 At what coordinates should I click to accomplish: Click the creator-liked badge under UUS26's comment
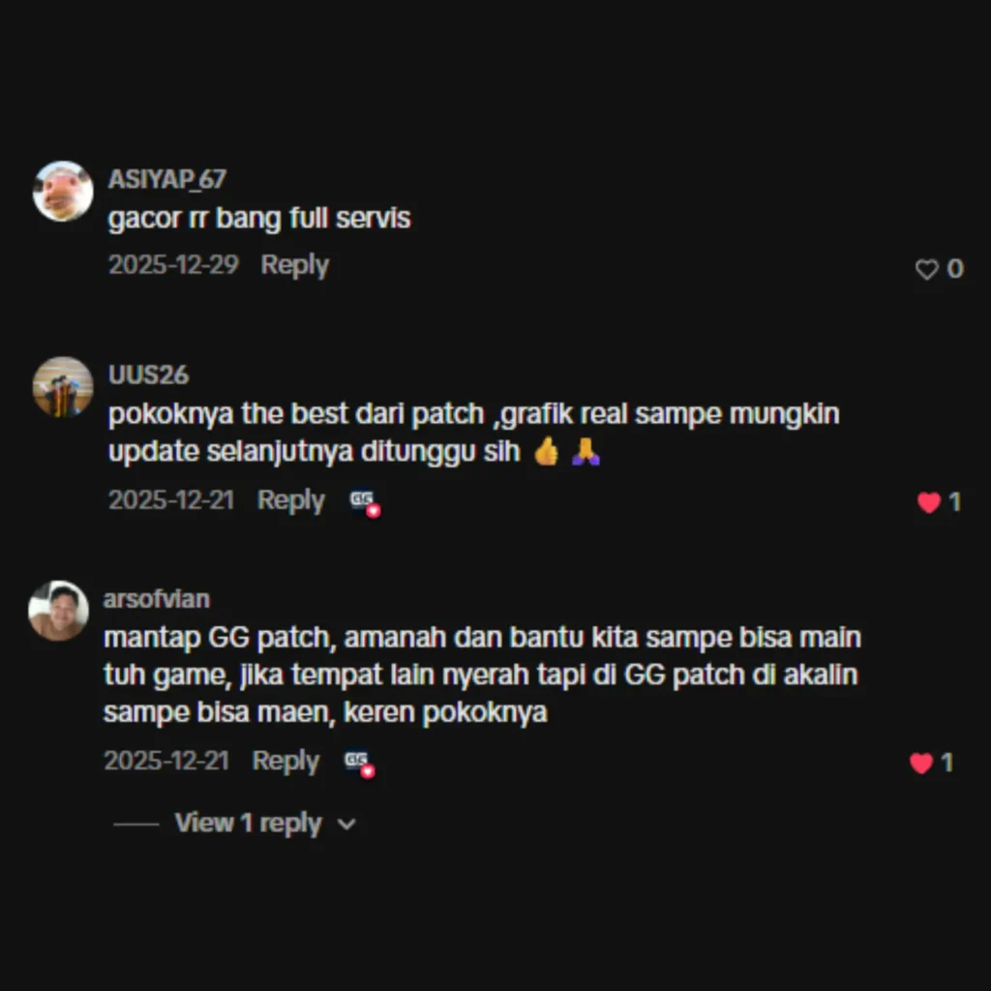click(365, 503)
